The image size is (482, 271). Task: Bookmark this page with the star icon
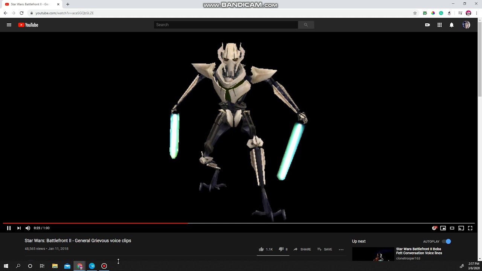(x=415, y=13)
